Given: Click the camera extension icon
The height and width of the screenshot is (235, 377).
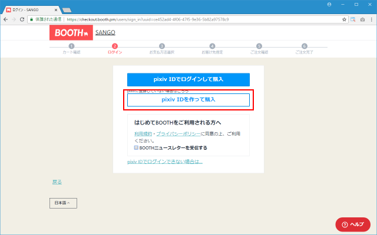Looking at the screenshot, I should pos(362,19).
